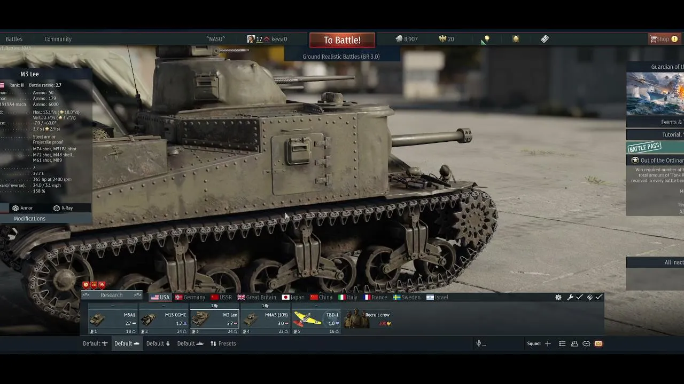
Task: Toggle the X-Ray view mode
Action: point(63,208)
